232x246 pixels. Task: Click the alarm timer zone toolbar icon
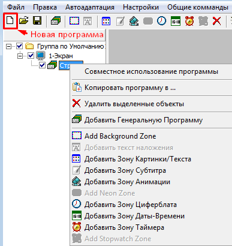pos(189,21)
